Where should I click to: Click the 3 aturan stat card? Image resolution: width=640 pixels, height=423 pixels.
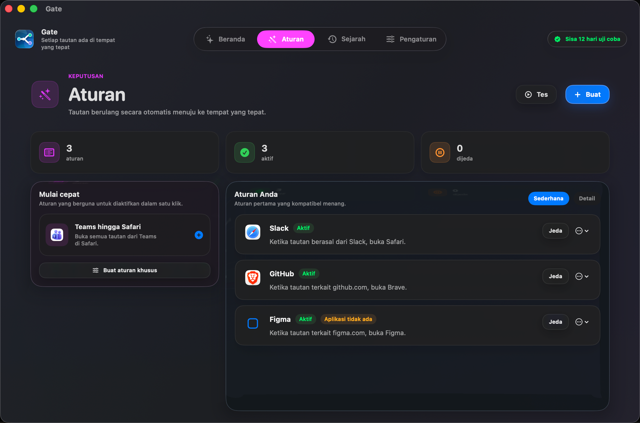pyautogui.click(x=125, y=152)
